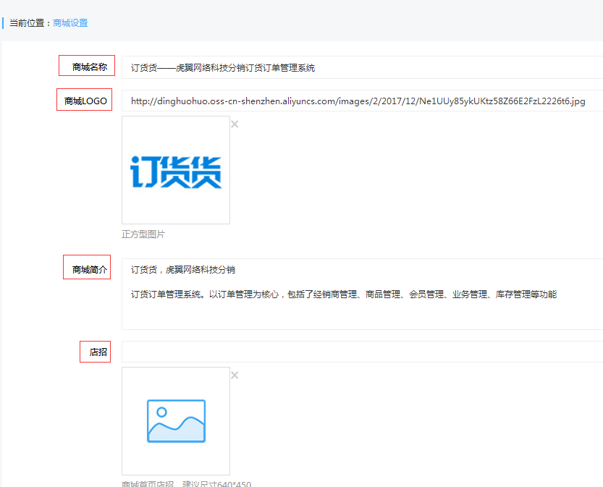Remove the 店招 placeholder image

[235, 375]
